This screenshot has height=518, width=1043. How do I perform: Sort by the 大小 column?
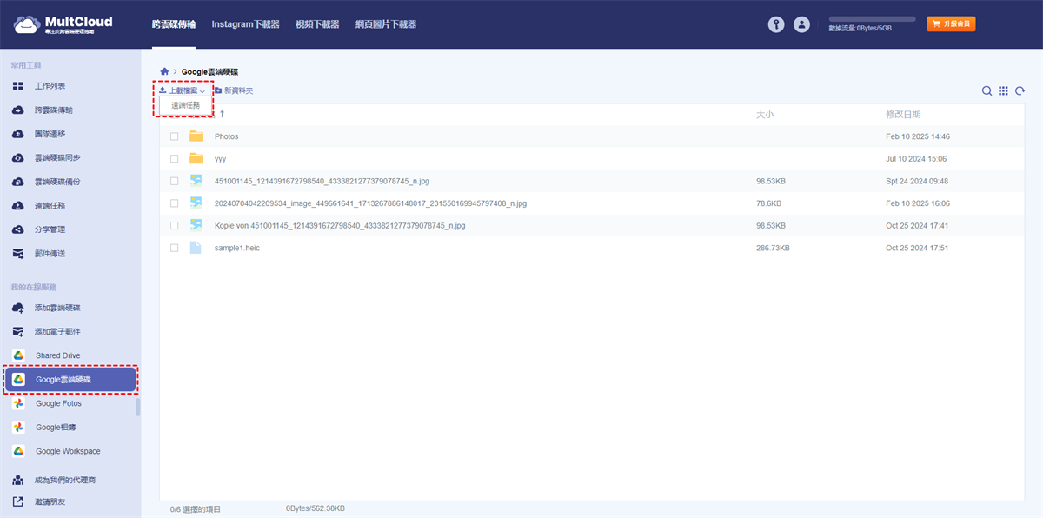click(x=765, y=114)
